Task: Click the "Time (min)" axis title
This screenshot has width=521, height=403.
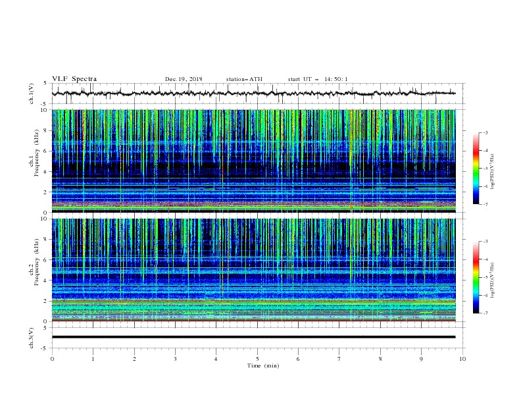Action: [263, 365]
